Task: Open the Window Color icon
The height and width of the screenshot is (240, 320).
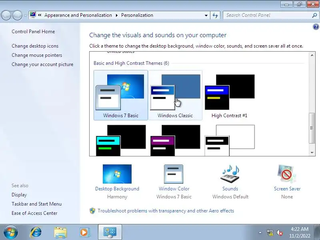Action: [x=174, y=174]
